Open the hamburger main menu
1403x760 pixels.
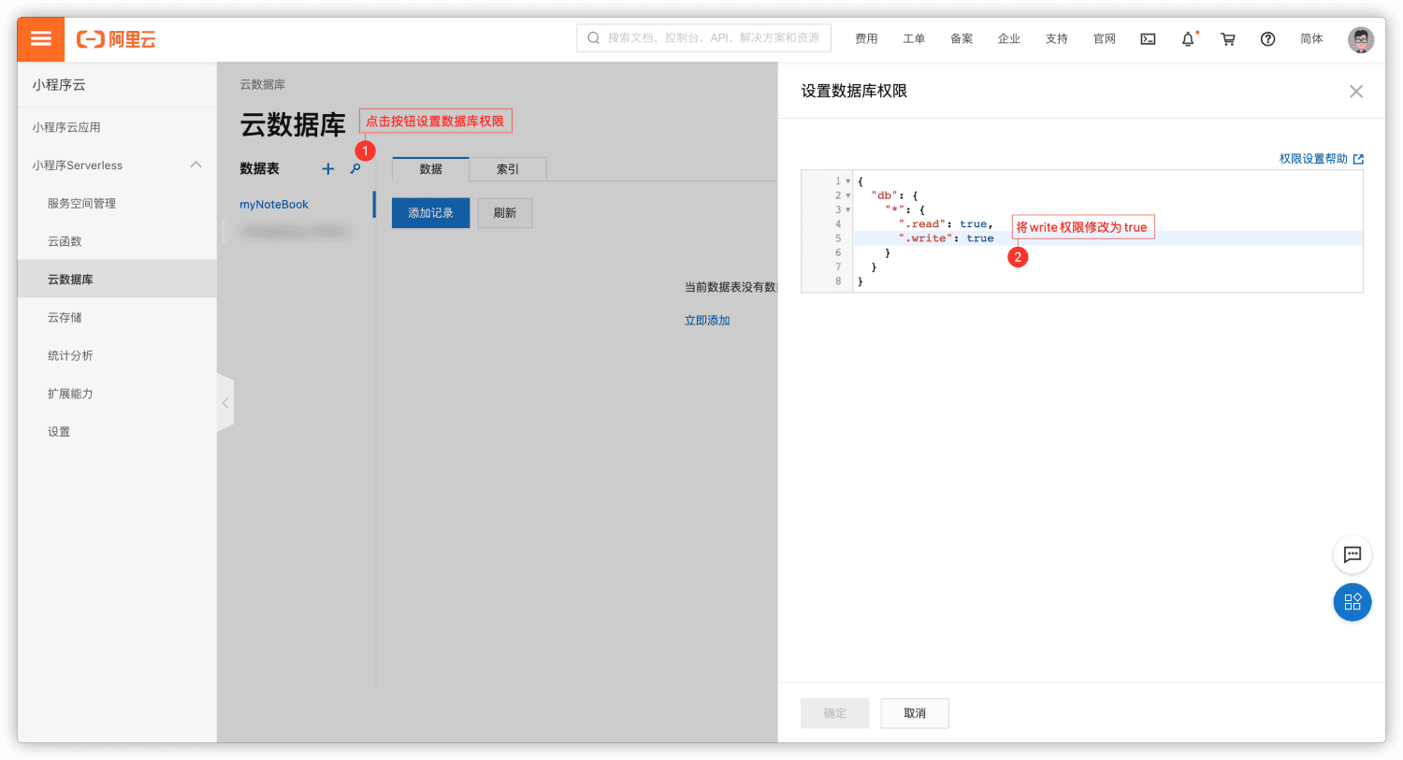[41, 39]
